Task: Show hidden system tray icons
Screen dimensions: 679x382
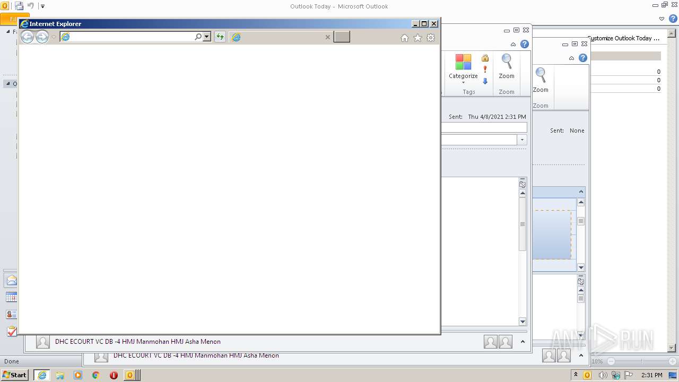Action: click(576, 375)
